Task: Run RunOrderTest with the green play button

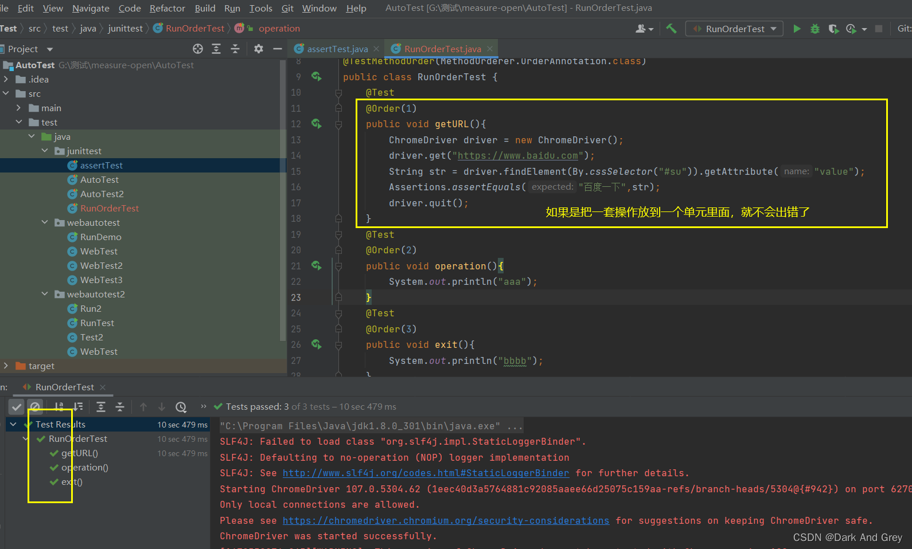Action: pos(797,29)
